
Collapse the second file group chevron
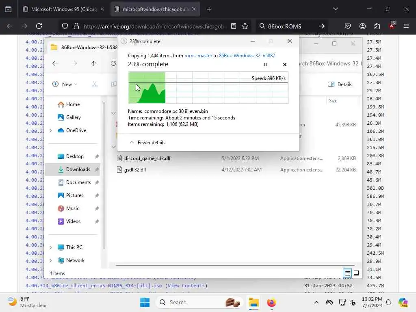pos(114,147)
